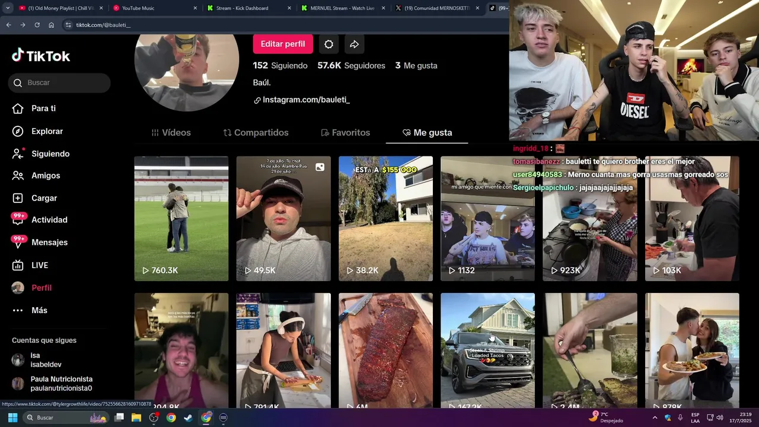Open Amigos in the sidebar

(36, 176)
